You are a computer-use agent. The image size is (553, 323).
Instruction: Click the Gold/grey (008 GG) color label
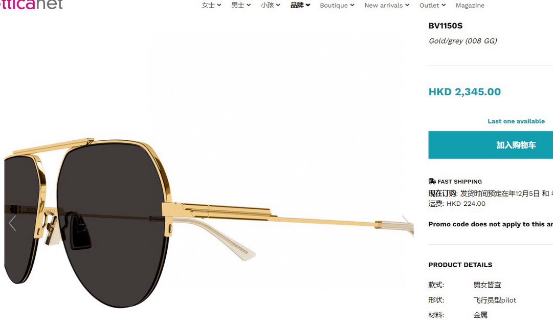click(462, 41)
